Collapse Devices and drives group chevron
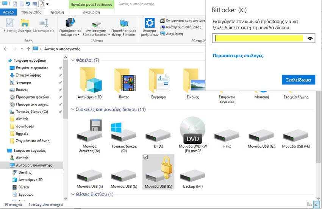This screenshot has height=209, width=322. [x=73, y=109]
